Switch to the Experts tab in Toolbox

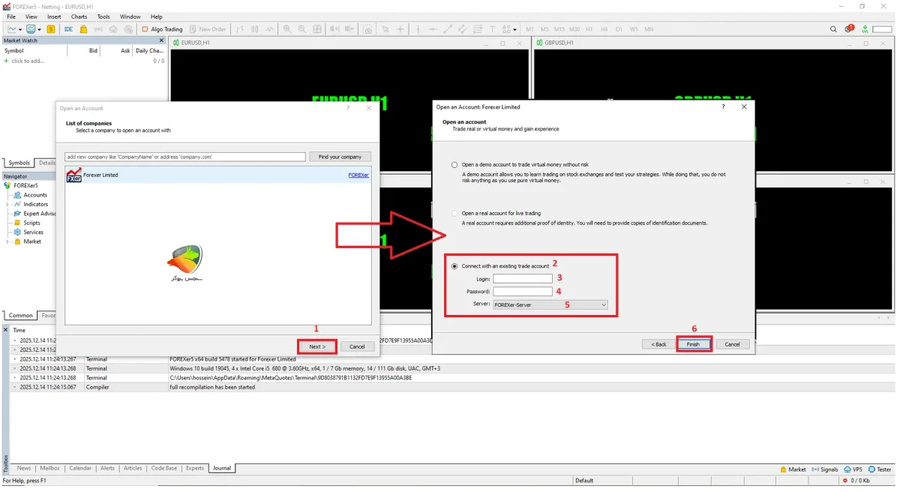(x=195, y=468)
